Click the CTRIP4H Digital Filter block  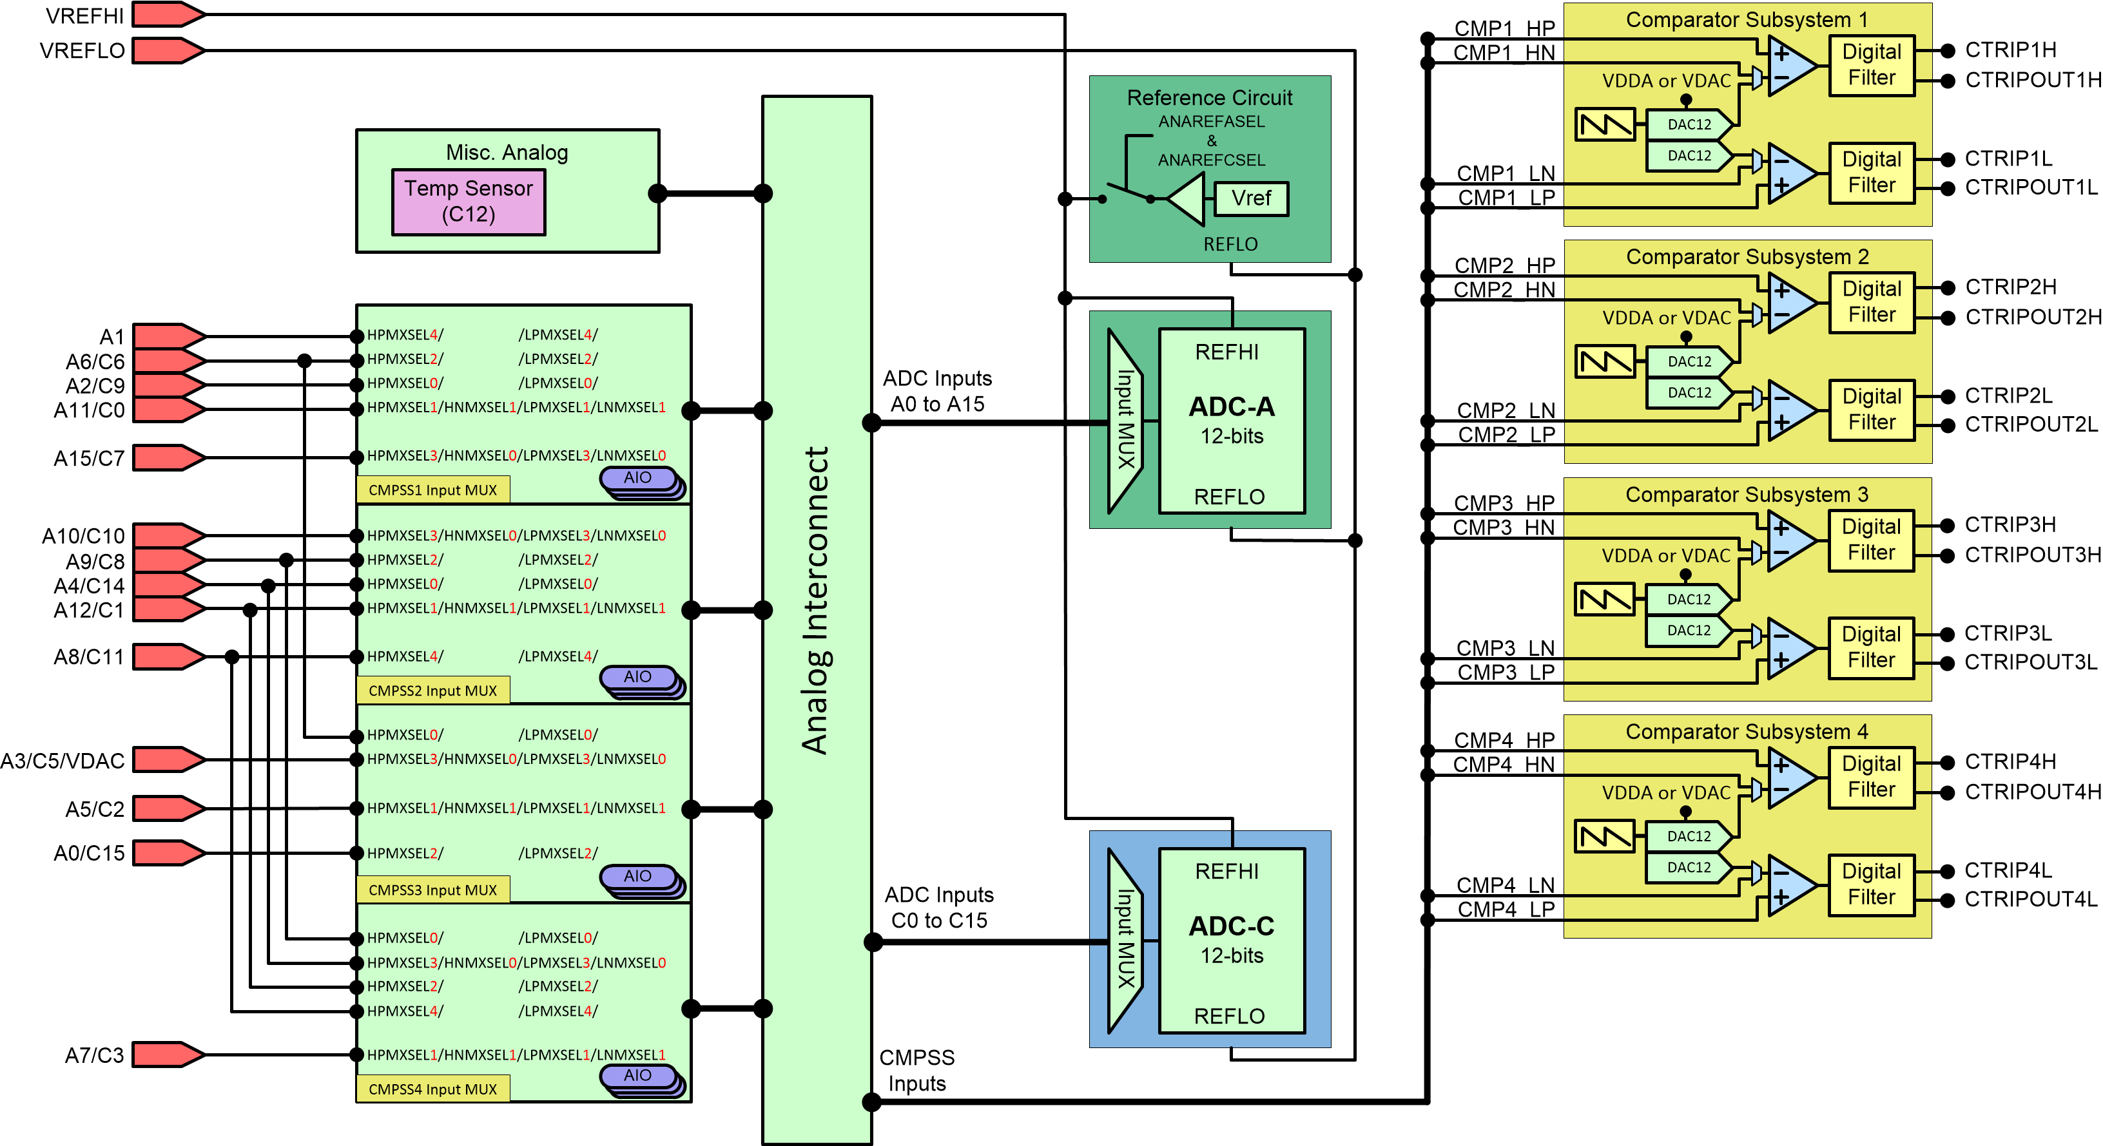click(x=1872, y=777)
